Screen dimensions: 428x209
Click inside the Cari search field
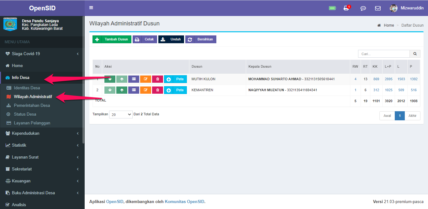coord(383,54)
